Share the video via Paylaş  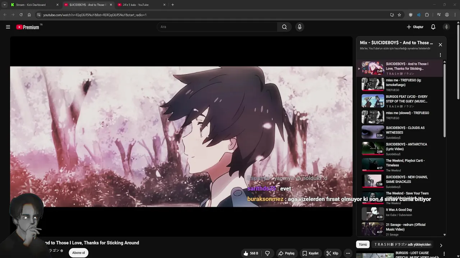click(x=286, y=253)
